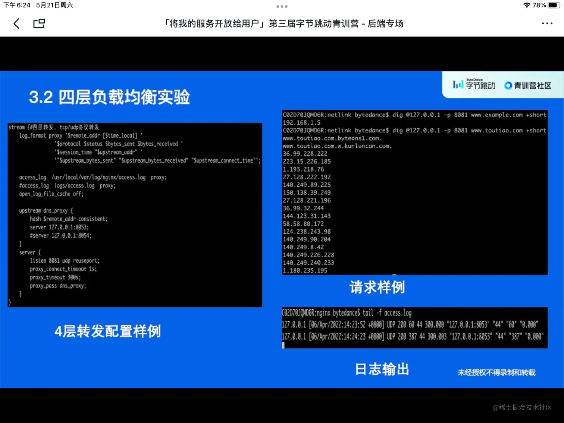The width and height of the screenshot is (564, 423).
Task: Tap the 14:24:23 log entry
Action: click(x=413, y=336)
